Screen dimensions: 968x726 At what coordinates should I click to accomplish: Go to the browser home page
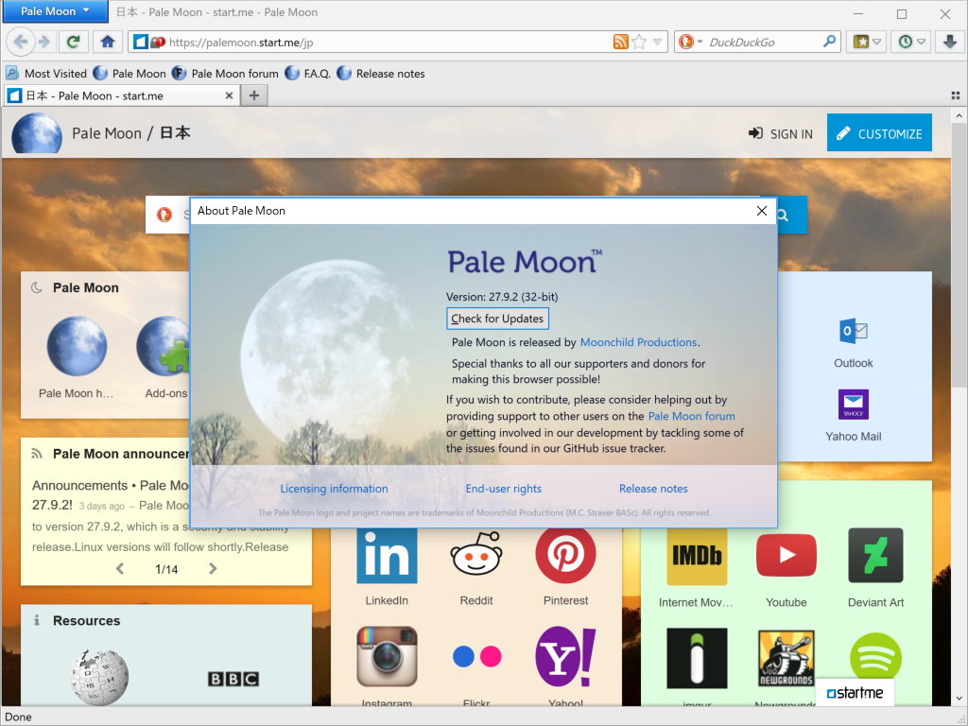[x=108, y=42]
